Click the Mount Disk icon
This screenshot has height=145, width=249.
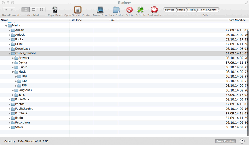coord(100,10)
